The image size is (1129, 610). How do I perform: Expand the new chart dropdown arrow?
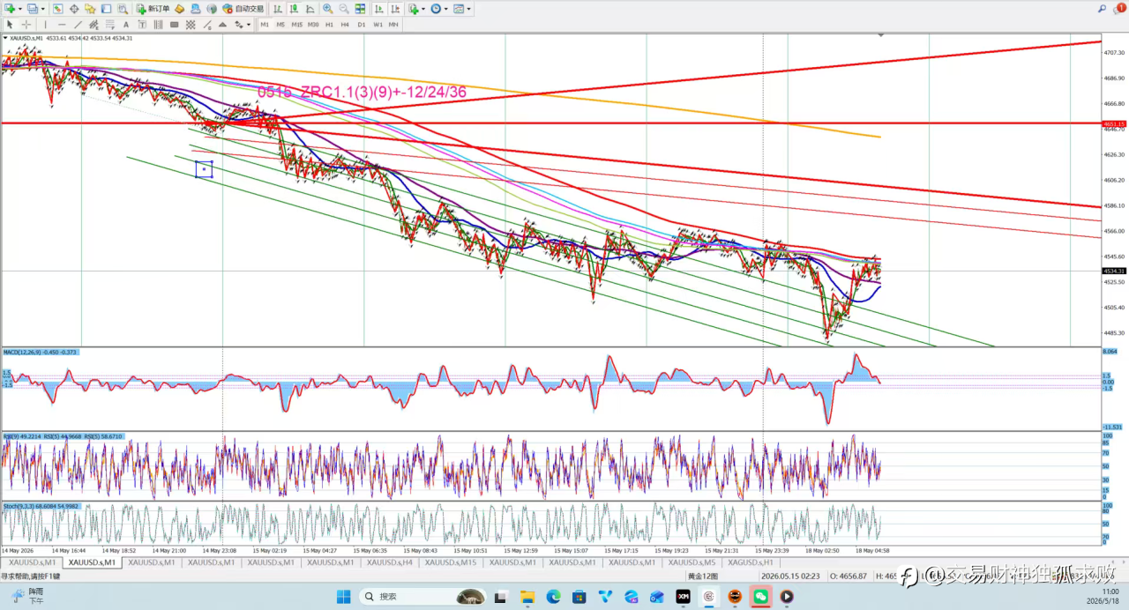pos(20,9)
